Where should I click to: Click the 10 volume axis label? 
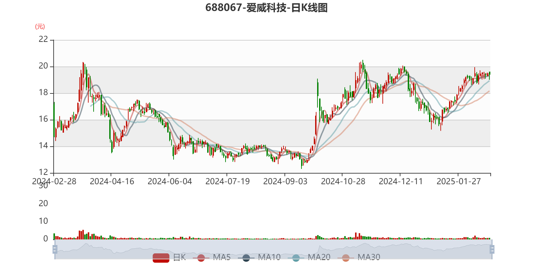(43, 221)
